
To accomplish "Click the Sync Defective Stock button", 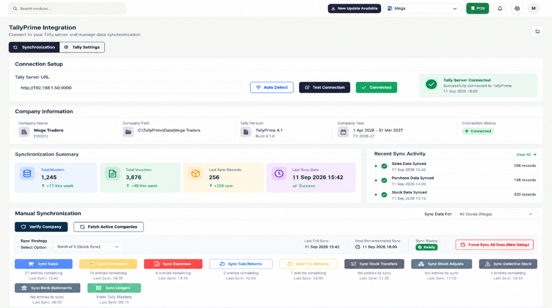I will point(508,264).
